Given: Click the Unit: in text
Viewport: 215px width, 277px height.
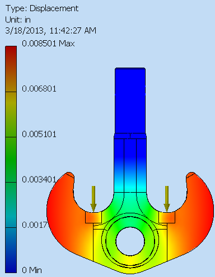Looking at the screenshot, I should coord(18,20).
